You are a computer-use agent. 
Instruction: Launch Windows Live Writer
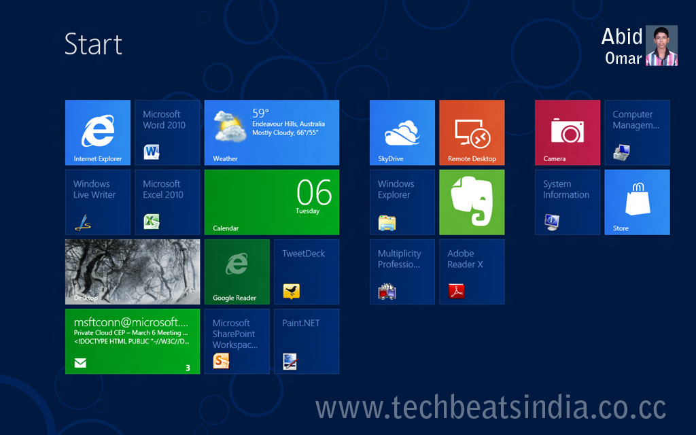tap(98, 202)
